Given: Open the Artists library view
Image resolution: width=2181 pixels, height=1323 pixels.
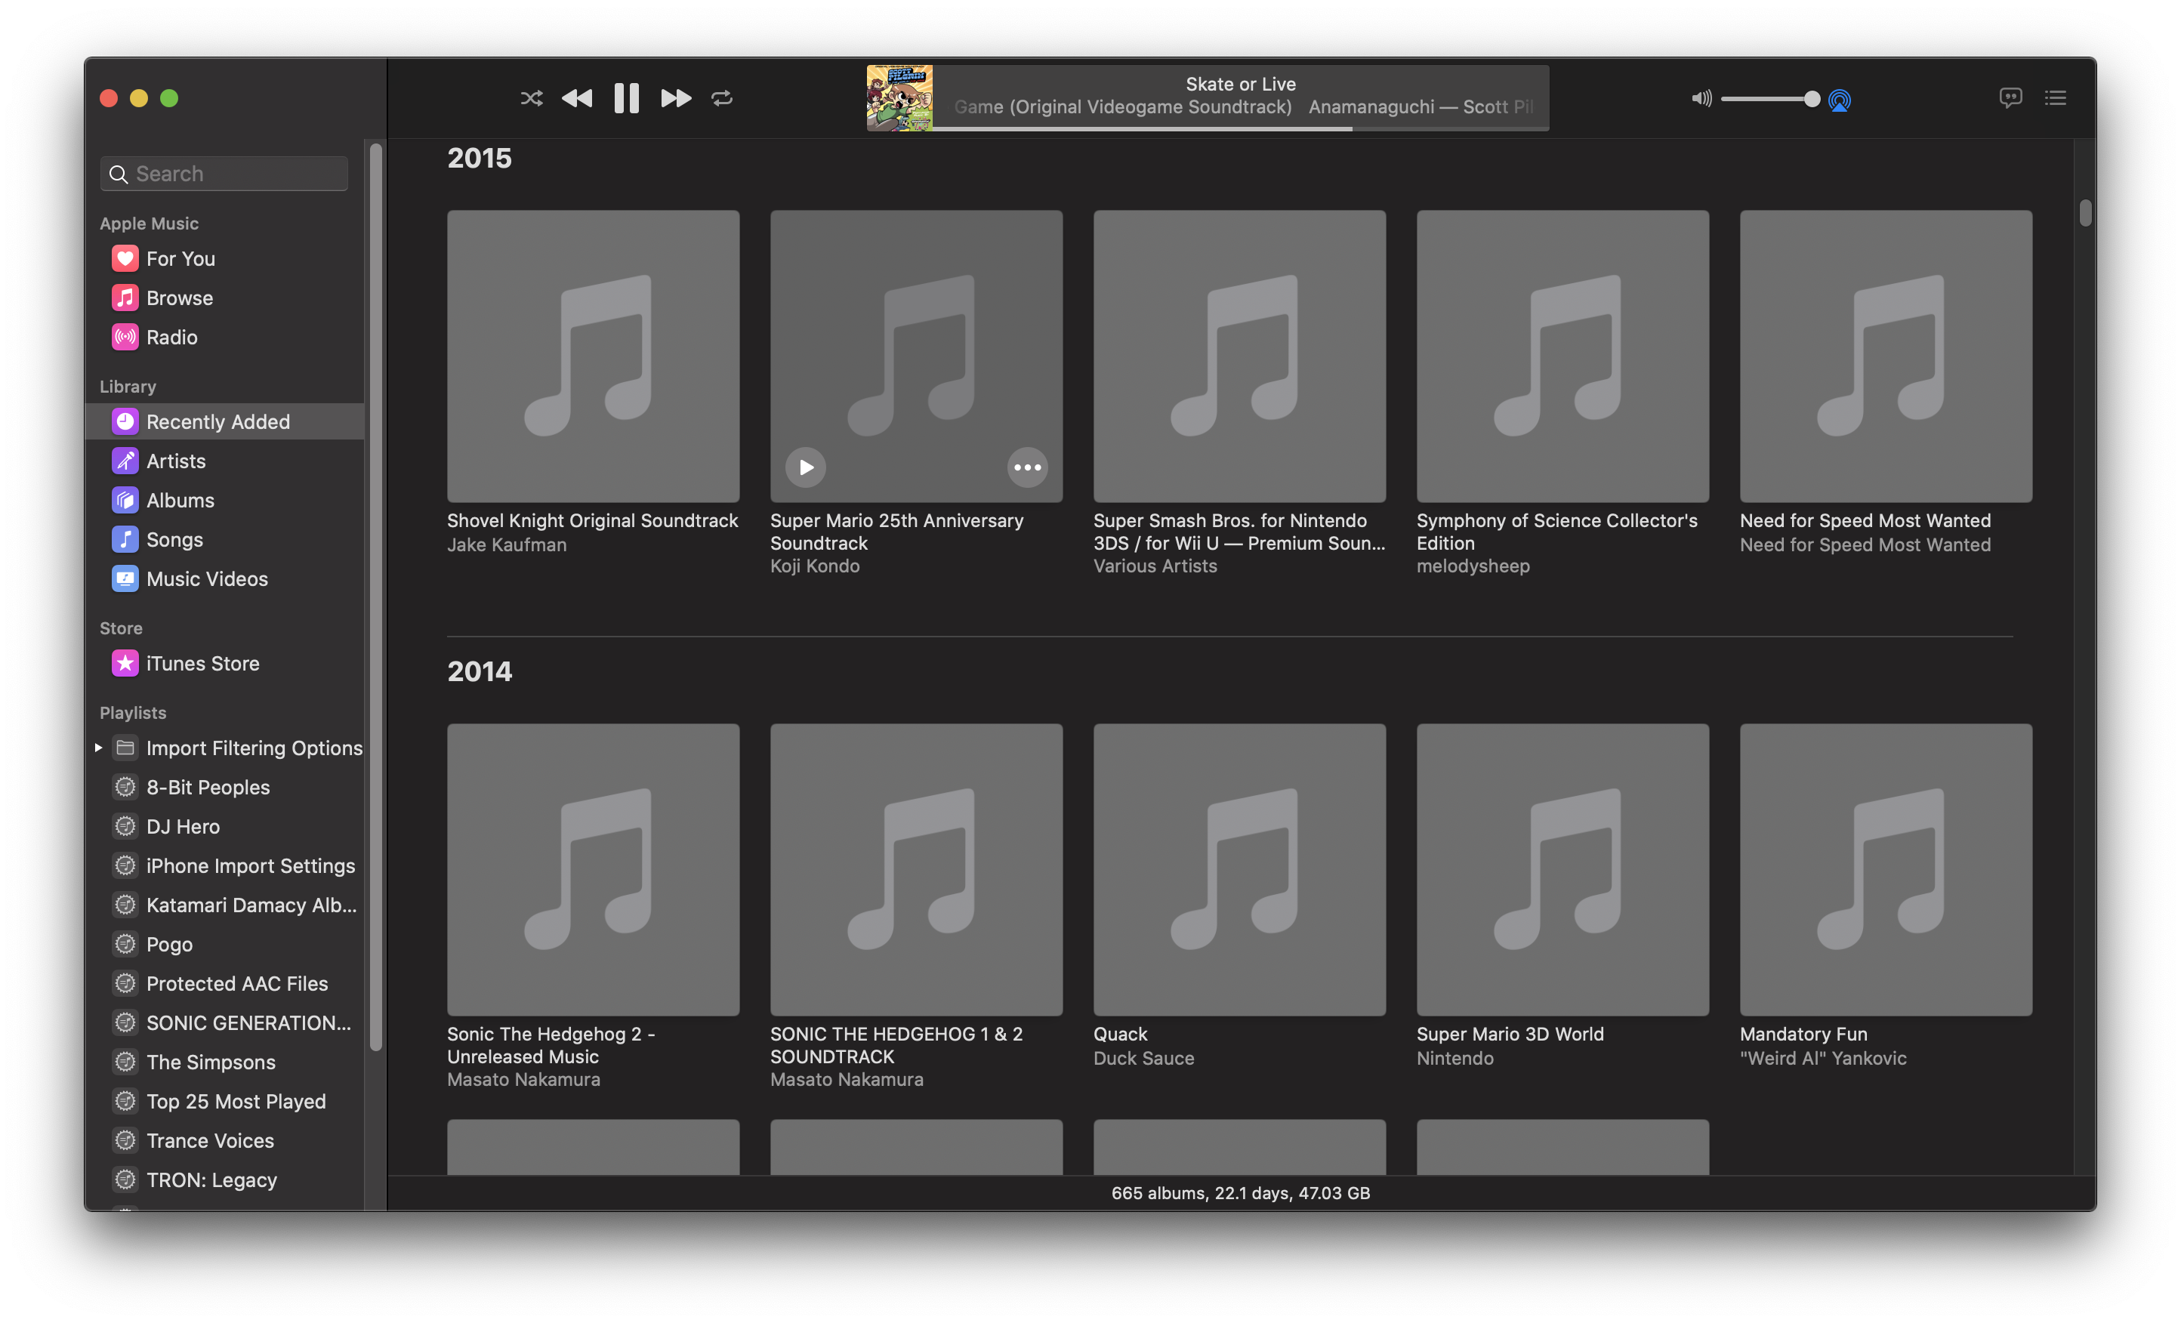Looking at the screenshot, I should (175, 461).
